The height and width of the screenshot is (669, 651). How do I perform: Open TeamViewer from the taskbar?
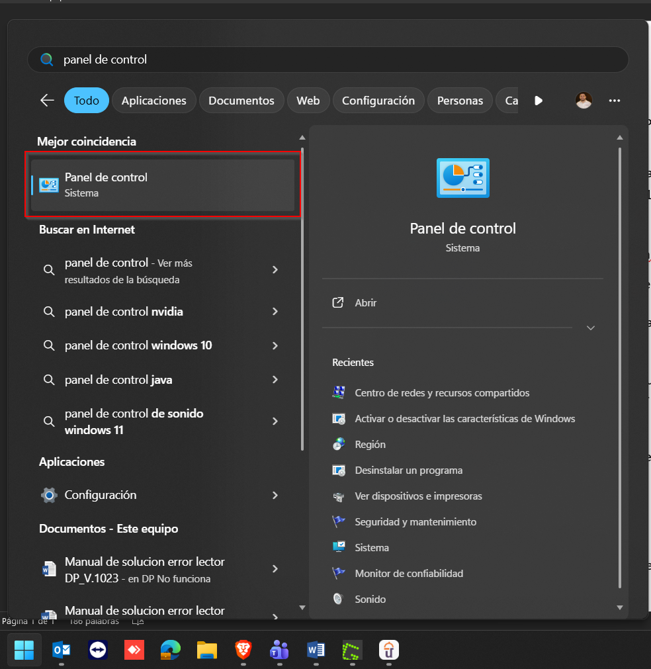click(98, 650)
